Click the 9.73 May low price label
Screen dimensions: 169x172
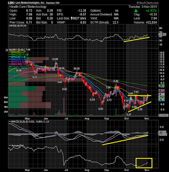(x=34, y=77)
